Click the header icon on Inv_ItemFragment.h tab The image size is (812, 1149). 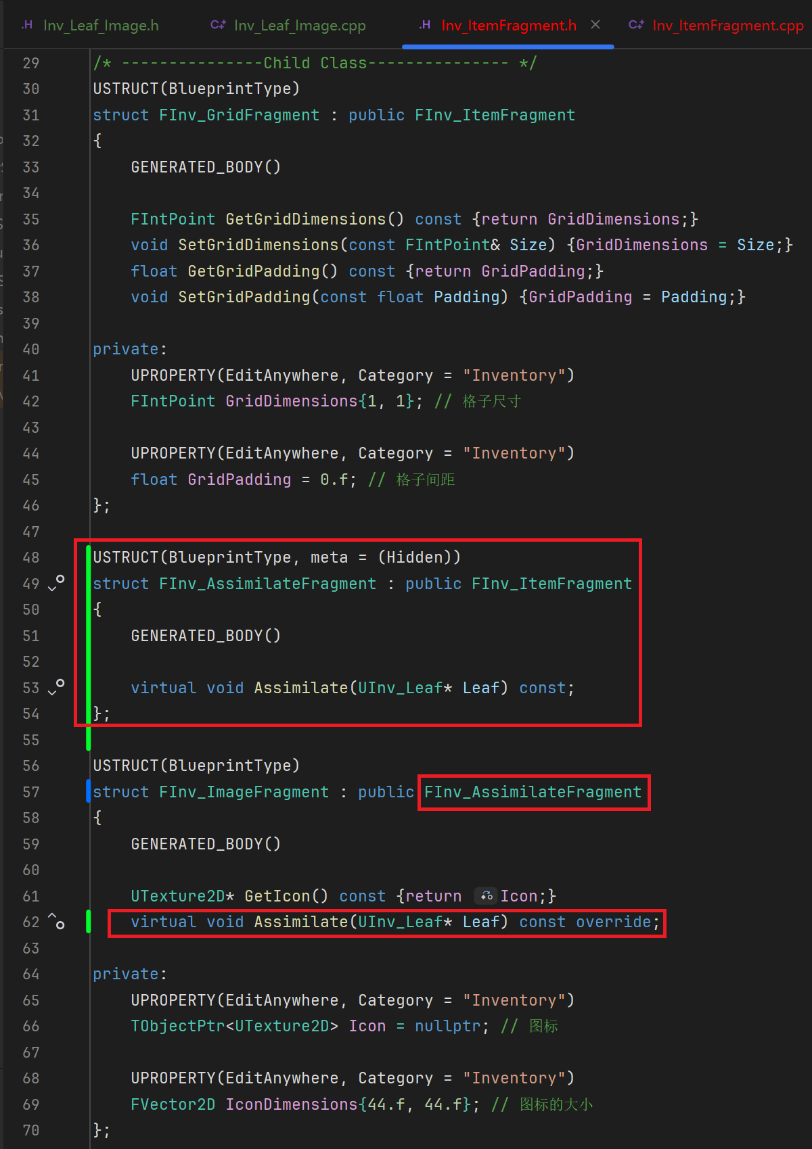(x=425, y=25)
